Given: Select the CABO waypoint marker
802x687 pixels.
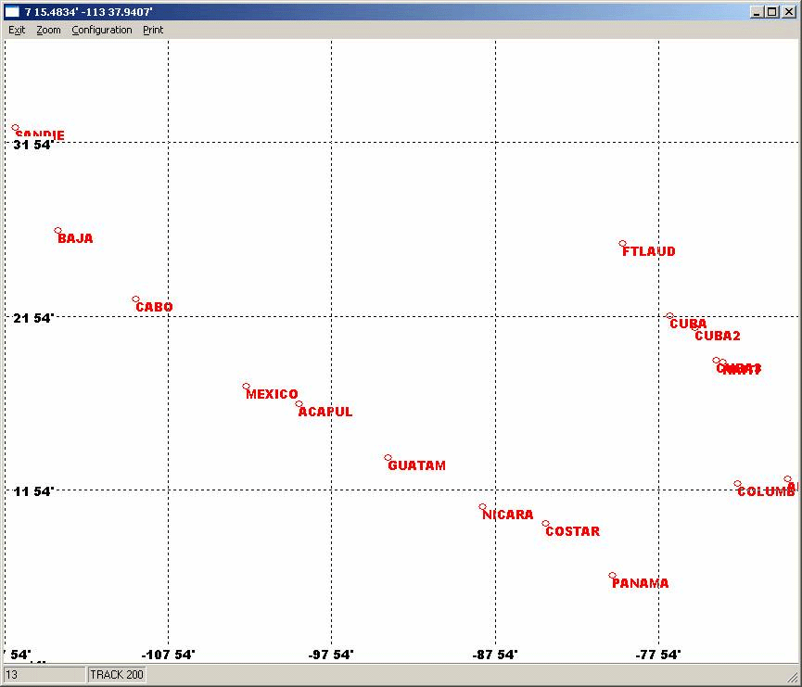Looking at the screenshot, I should (x=135, y=299).
